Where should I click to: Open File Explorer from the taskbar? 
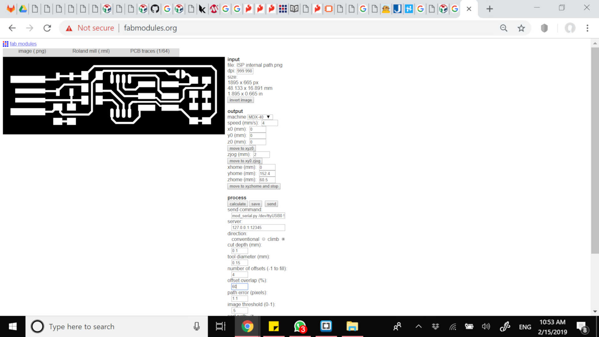point(352,327)
